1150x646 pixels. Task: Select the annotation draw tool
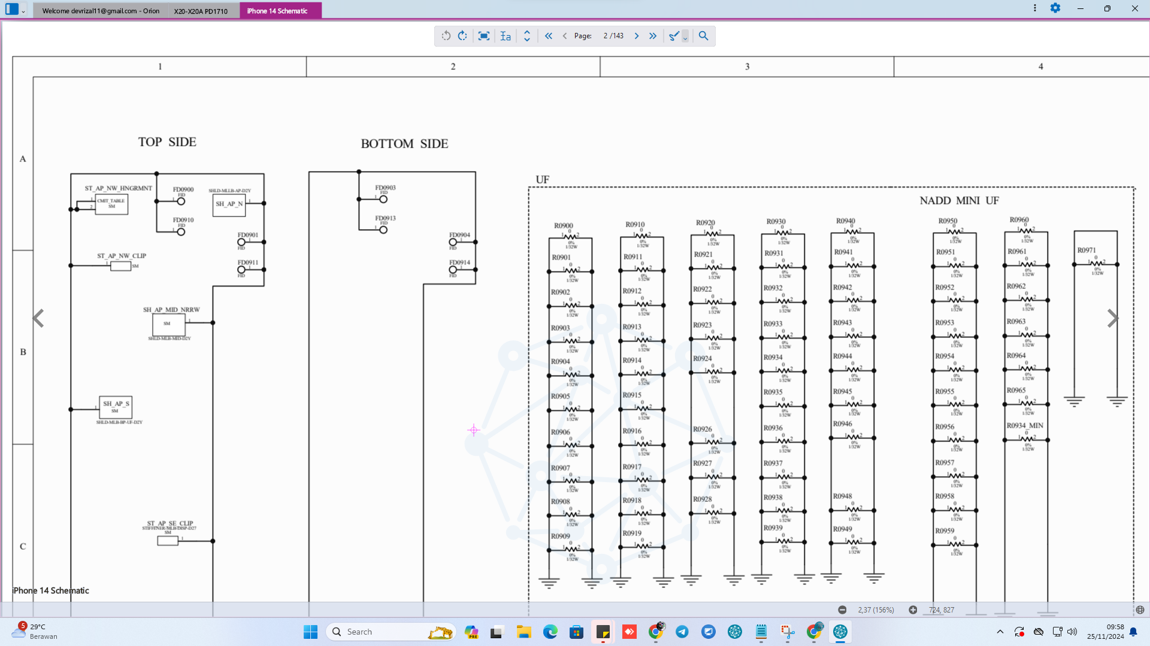(x=674, y=36)
